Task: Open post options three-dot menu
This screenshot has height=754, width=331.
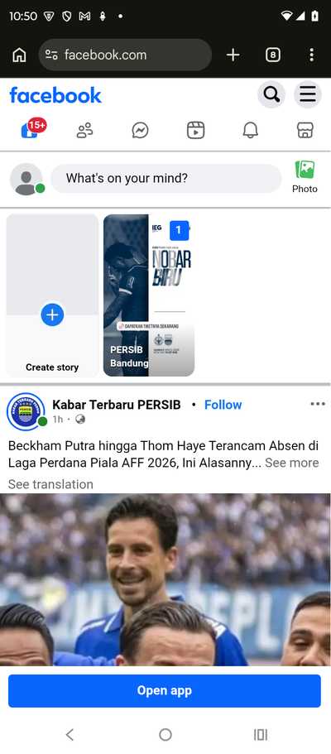Action: (x=318, y=404)
